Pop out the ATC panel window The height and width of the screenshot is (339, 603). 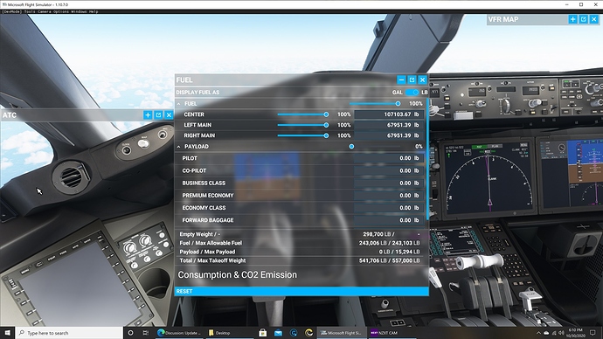click(158, 115)
